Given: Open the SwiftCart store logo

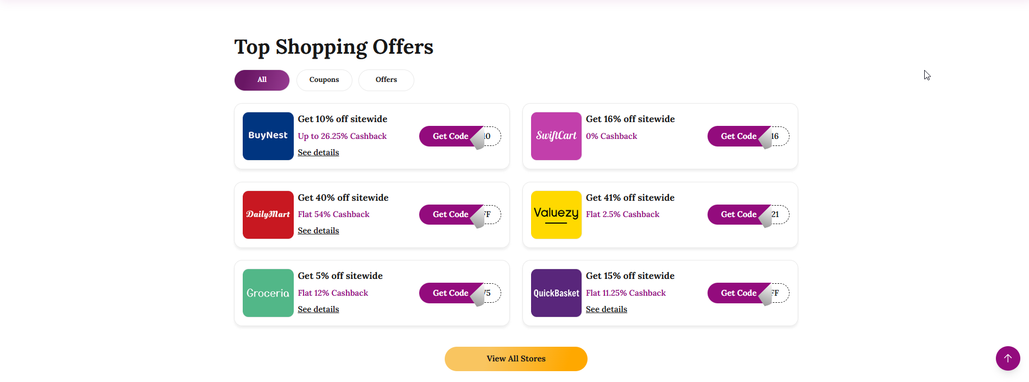Looking at the screenshot, I should [556, 136].
